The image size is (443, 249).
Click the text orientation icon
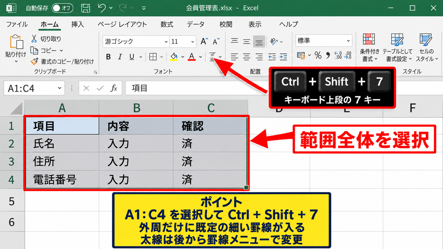274,41
